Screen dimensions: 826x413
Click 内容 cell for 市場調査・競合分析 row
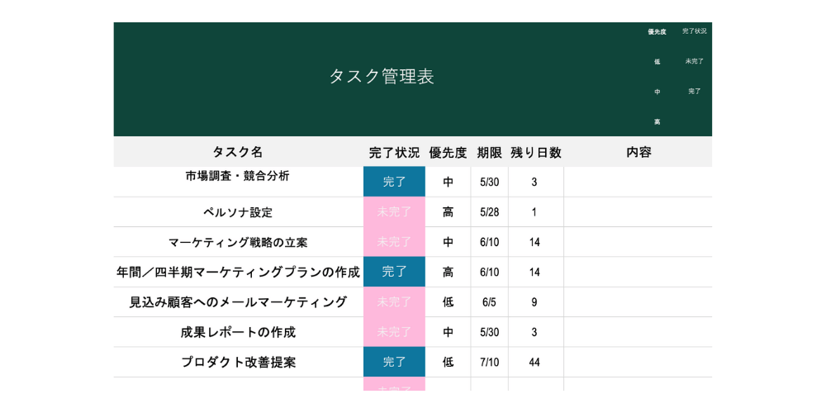(638, 182)
